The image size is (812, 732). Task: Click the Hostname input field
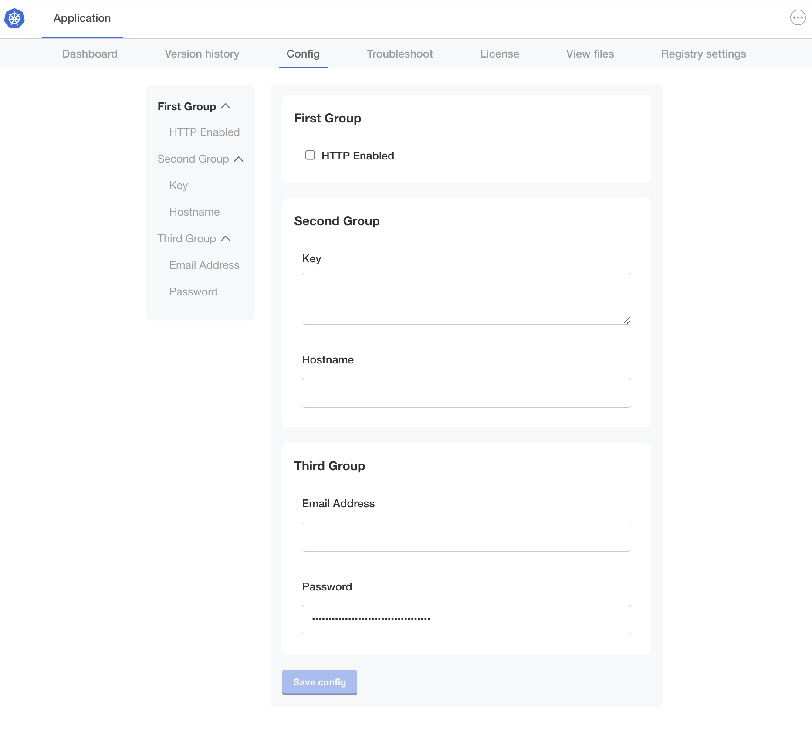tap(466, 393)
